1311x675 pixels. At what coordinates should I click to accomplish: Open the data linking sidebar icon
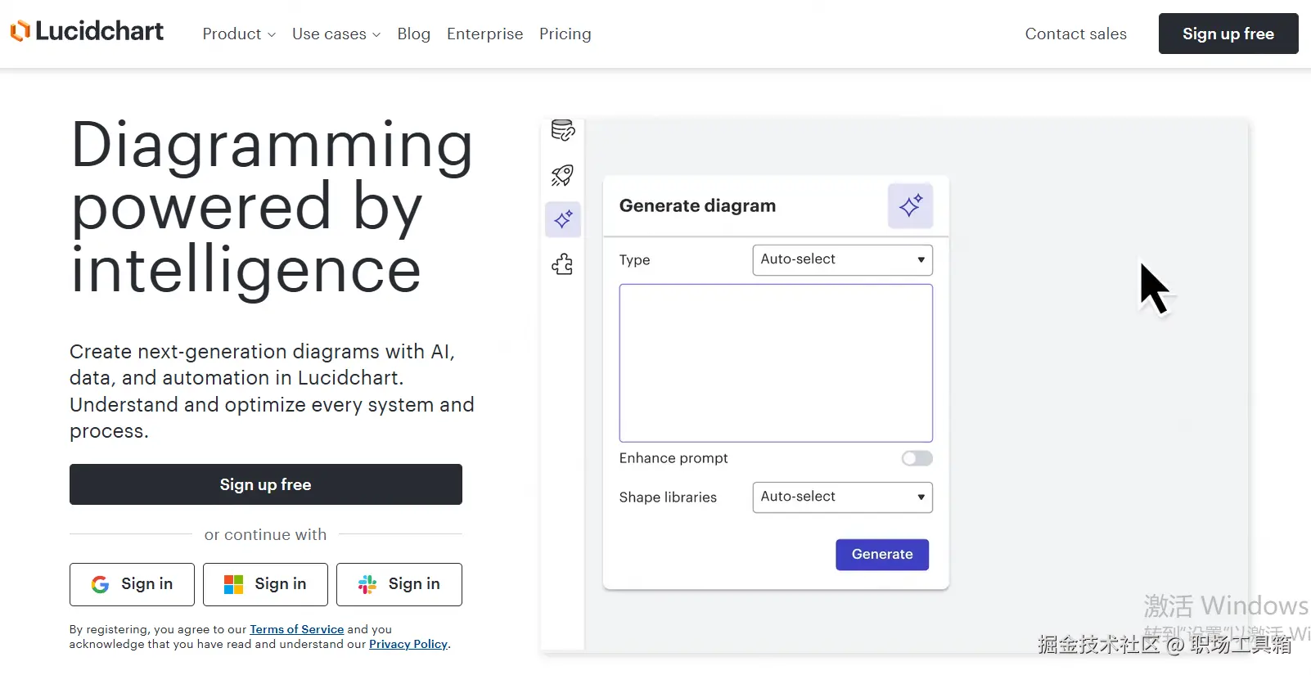[x=563, y=130]
